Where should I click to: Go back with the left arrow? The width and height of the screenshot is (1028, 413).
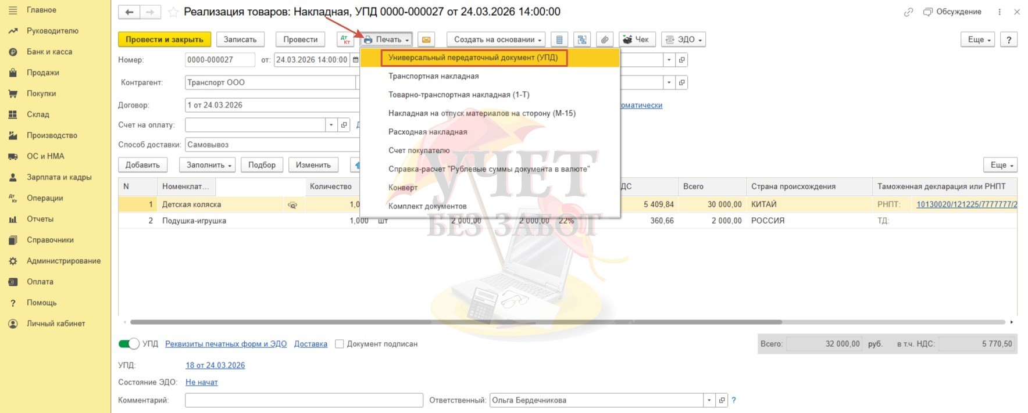[x=129, y=12]
